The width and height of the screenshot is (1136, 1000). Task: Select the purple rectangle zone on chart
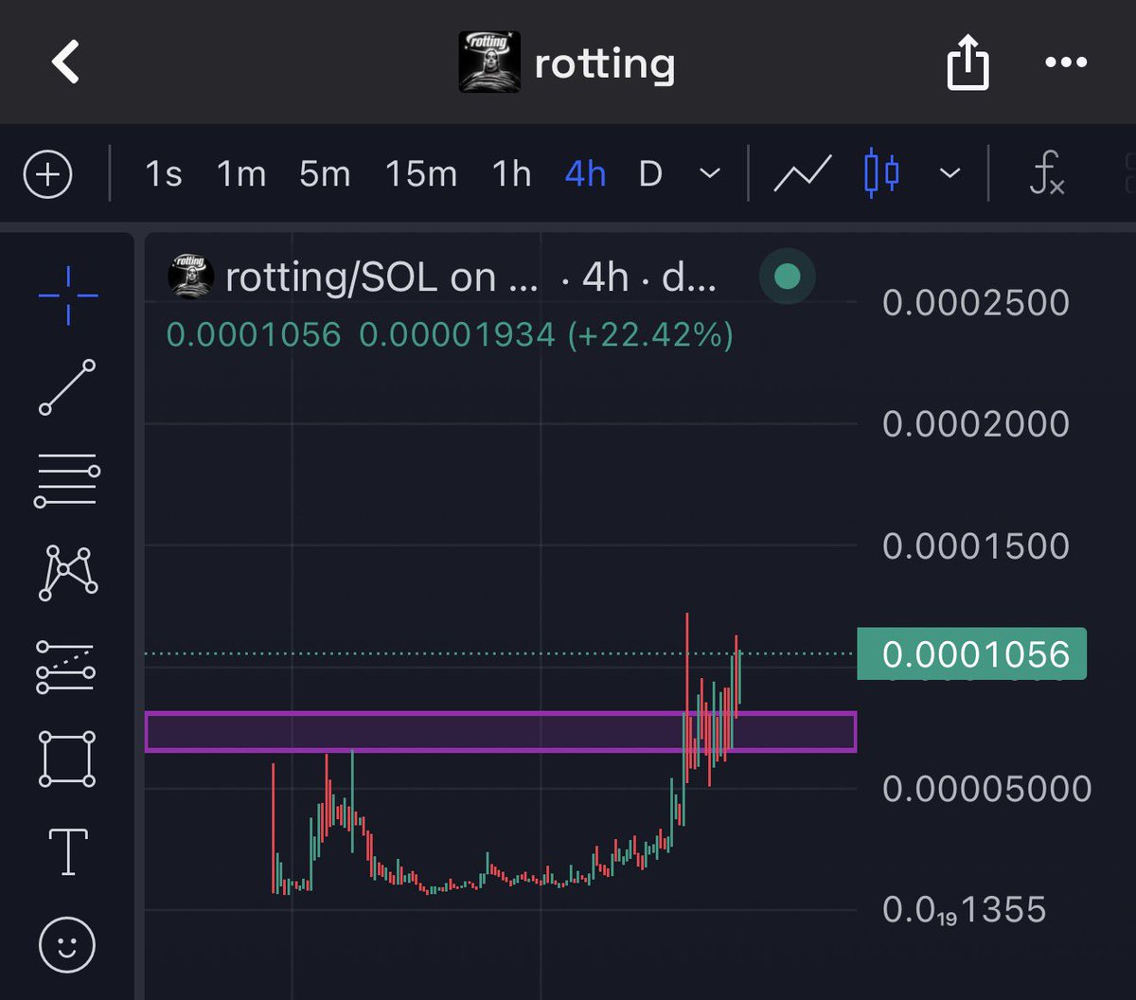[500, 732]
